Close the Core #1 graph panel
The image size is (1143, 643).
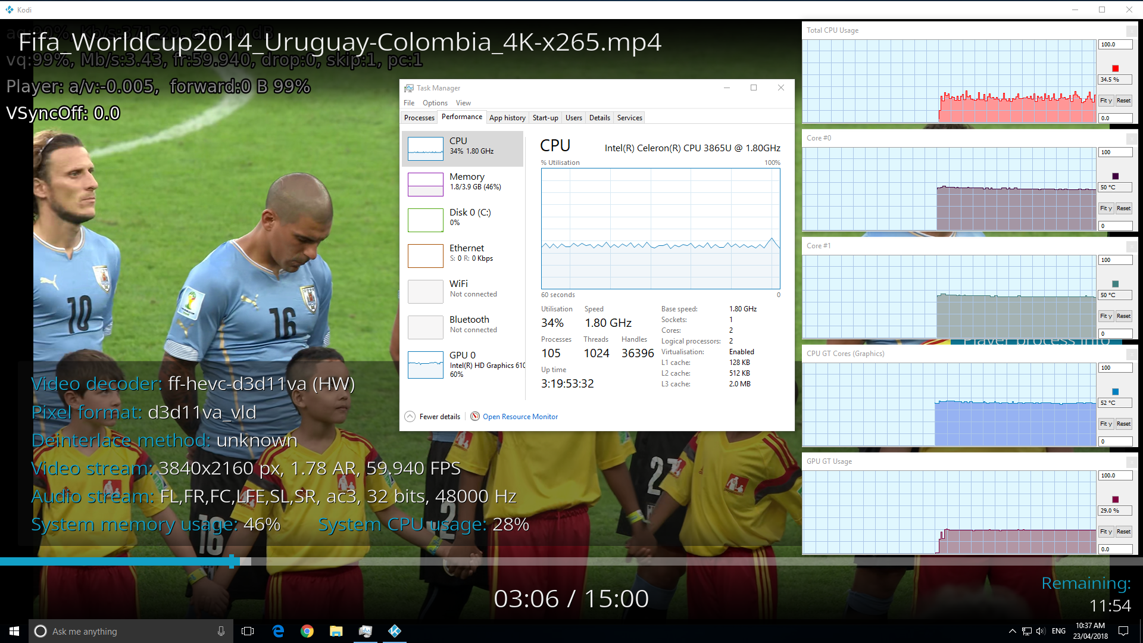1131,246
